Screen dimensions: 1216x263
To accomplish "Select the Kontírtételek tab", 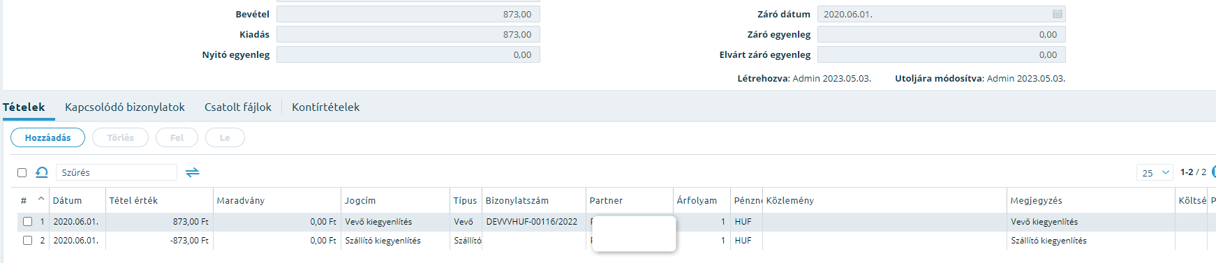I will [x=326, y=107].
